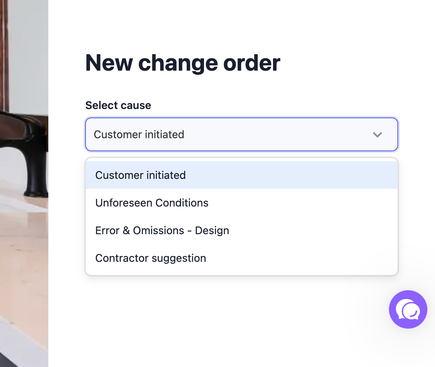
Task: Click the chevron arrow in cause dropdown
Action: pyautogui.click(x=377, y=135)
